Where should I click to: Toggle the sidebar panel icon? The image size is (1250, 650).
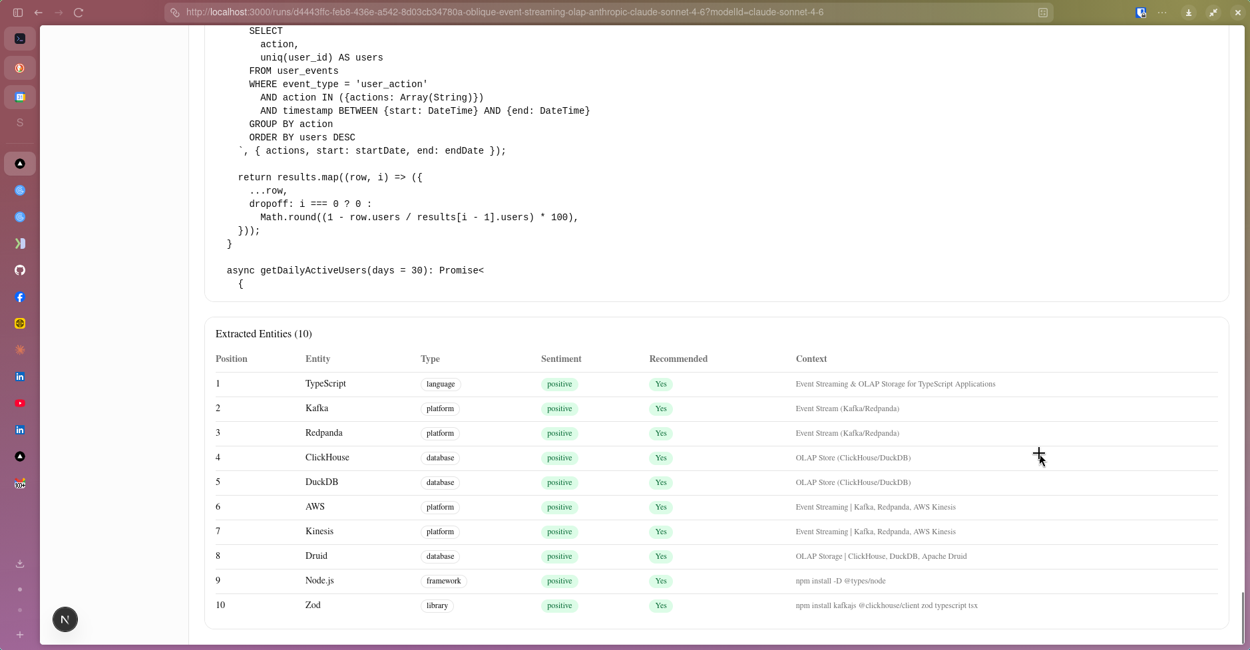coord(18,13)
